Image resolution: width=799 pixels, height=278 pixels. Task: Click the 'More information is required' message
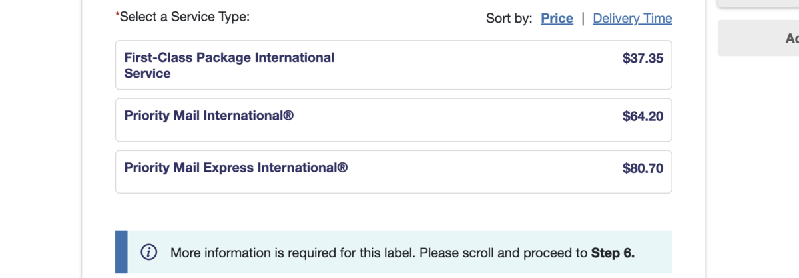coord(380,253)
